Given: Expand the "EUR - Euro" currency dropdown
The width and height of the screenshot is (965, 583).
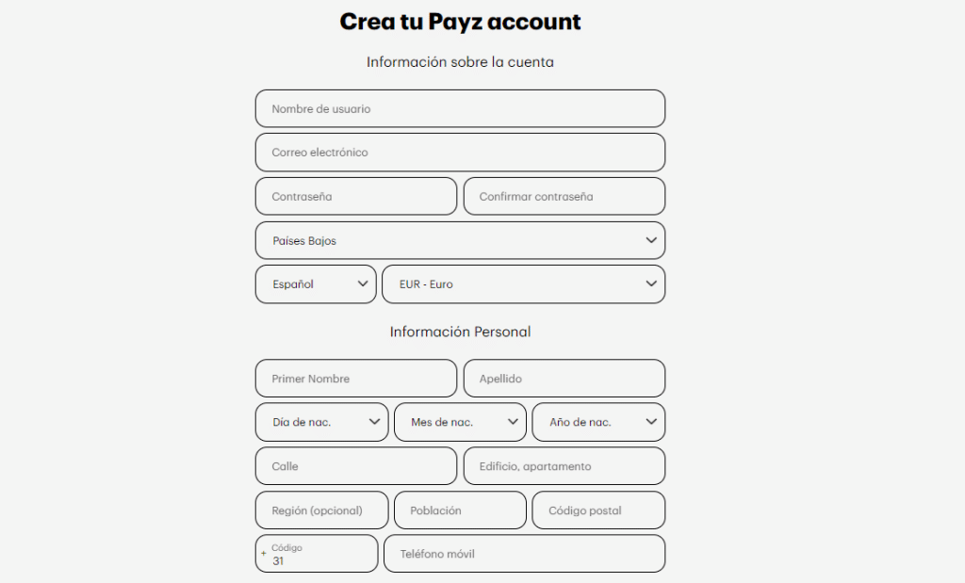Looking at the screenshot, I should point(523,283).
